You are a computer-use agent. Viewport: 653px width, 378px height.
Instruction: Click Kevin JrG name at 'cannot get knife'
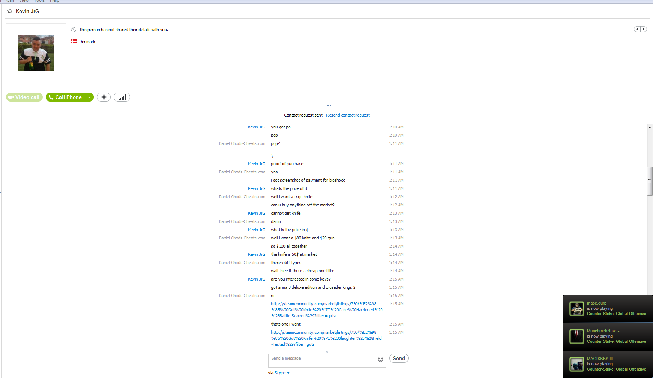click(x=257, y=213)
